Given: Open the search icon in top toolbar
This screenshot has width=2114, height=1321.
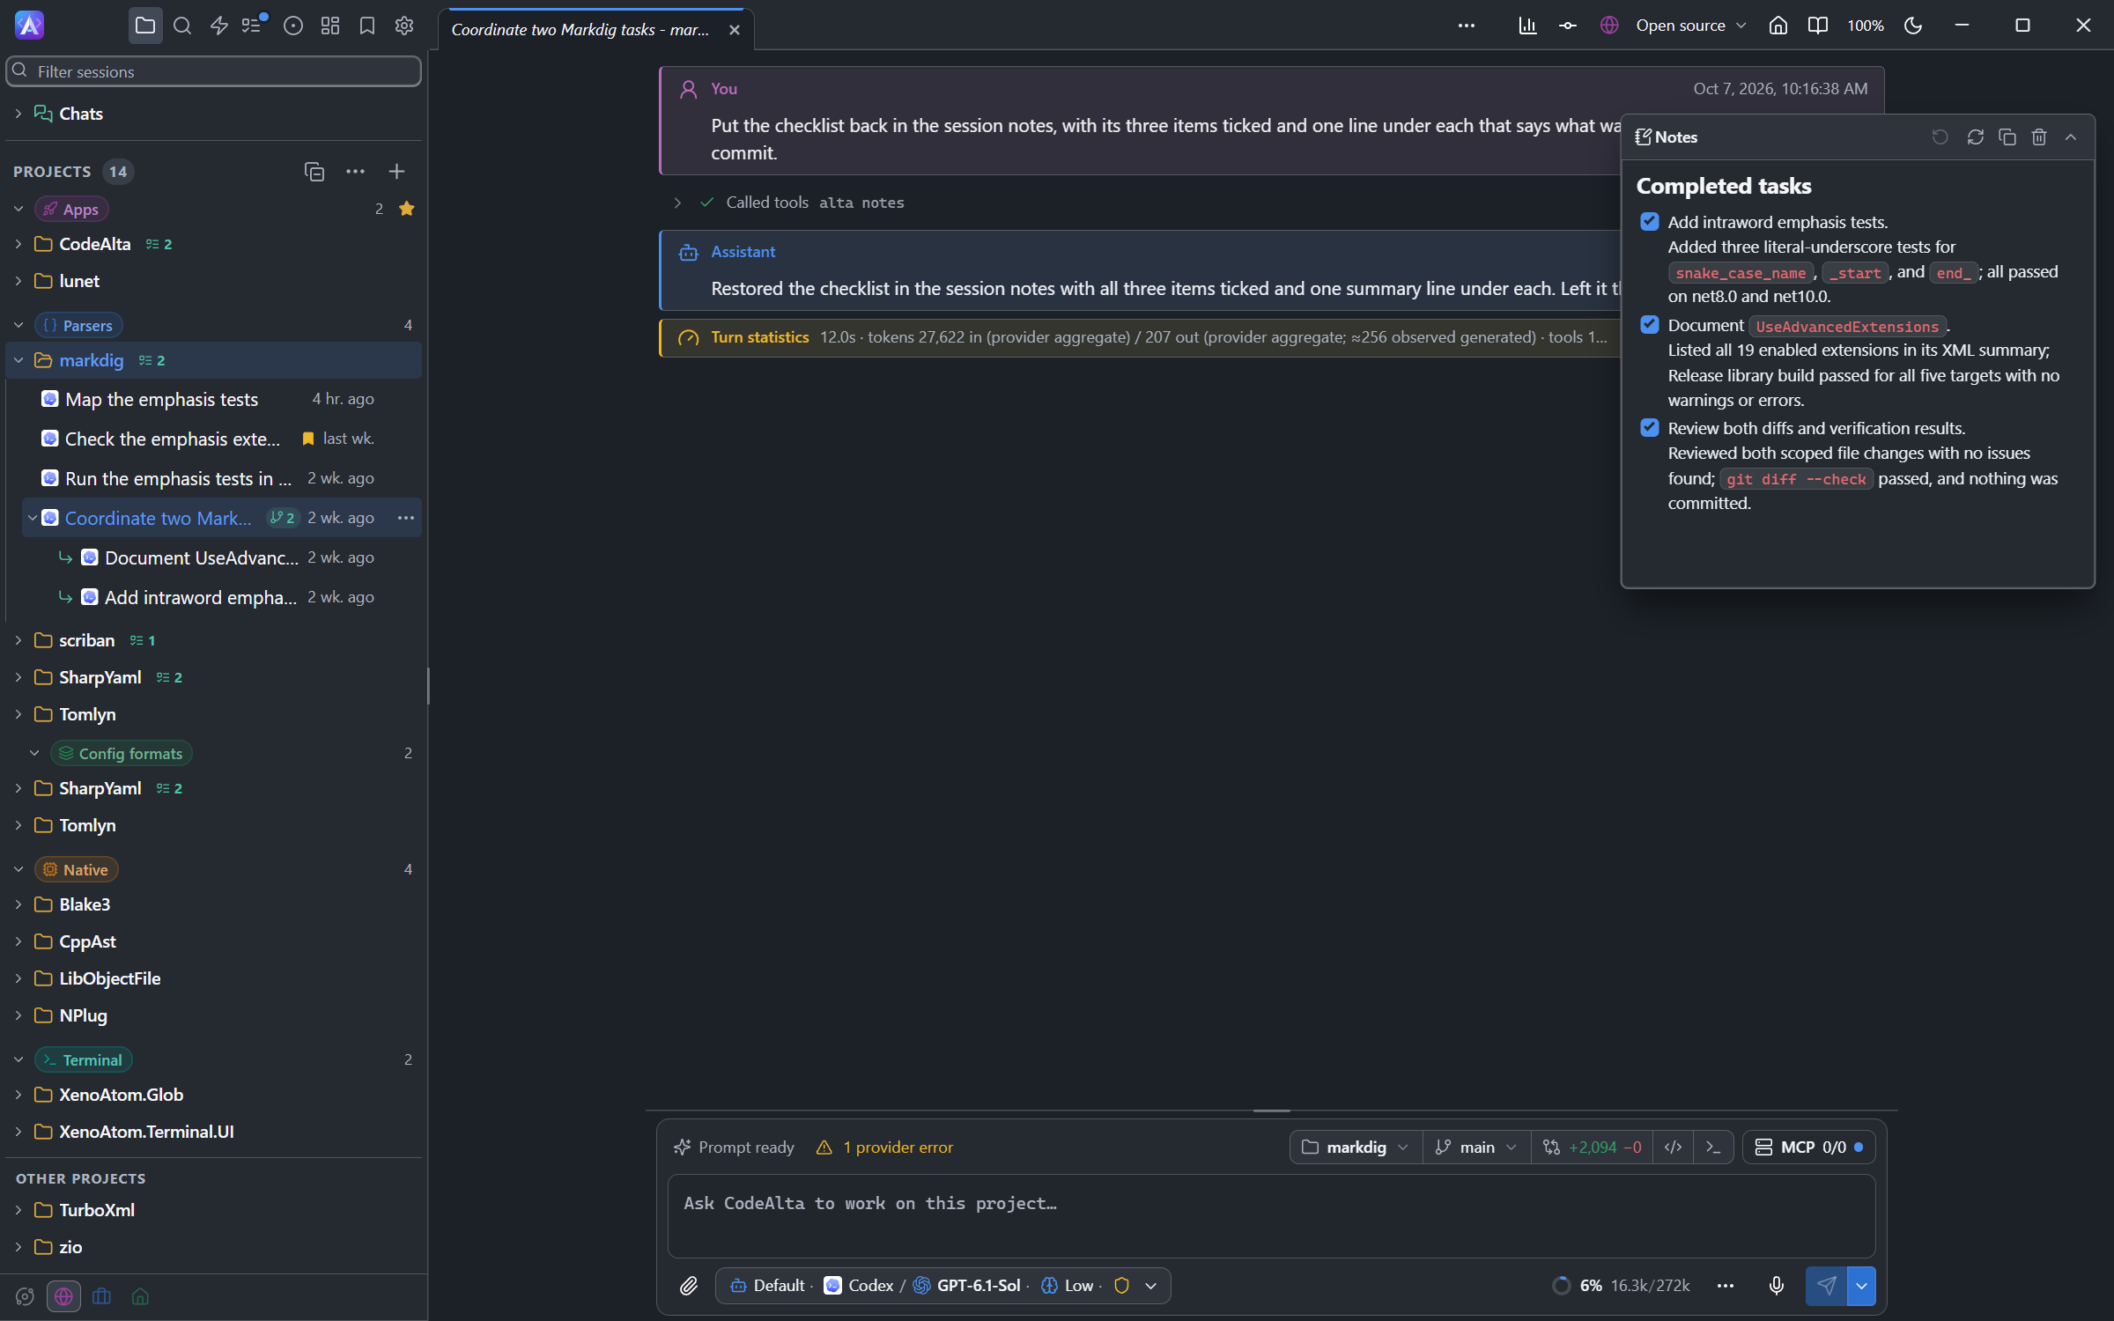Looking at the screenshot, I should click(x=182, y=26).
